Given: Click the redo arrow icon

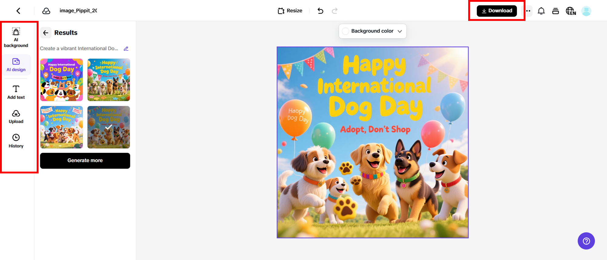Looking at the screenshot, I should point(335,11).
